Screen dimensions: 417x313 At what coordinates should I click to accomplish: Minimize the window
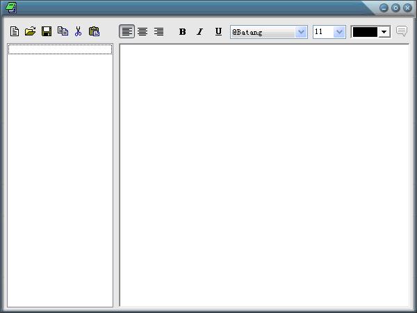click(x=384, y=8)
